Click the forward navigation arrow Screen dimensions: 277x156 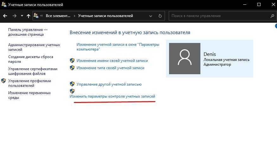pyautogui.click(x=15, y=16)
